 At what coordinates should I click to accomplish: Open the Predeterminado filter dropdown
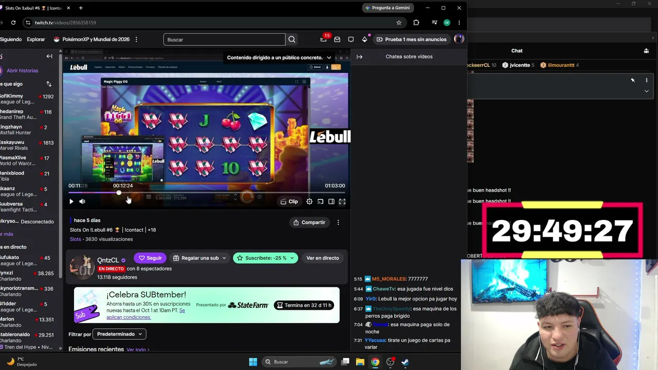coord(119,334)
